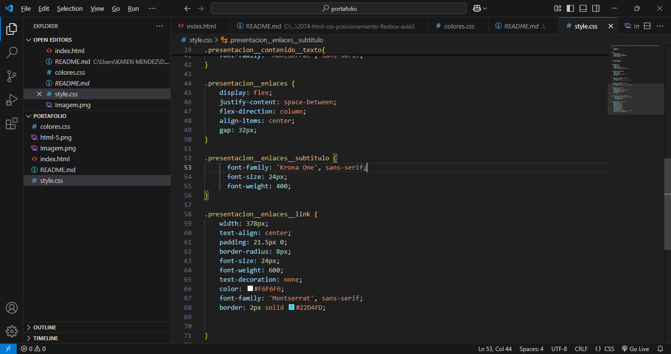671x354 pixels.
Task: Expand the Timeline section
Action: 97,338
